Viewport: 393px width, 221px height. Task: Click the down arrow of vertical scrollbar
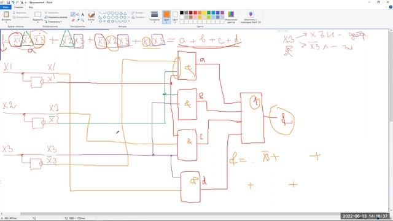tap(391, 210)
